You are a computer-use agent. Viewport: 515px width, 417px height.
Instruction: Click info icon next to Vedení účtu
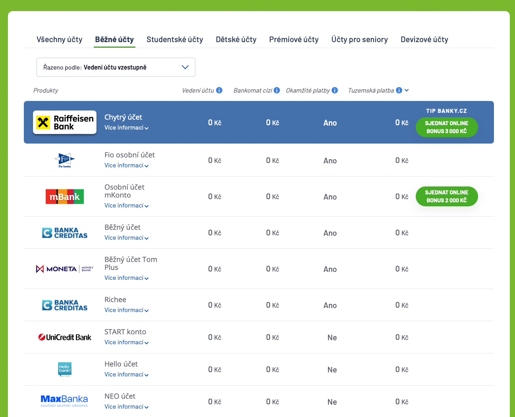pyautogui.click(x=219, y=90)
